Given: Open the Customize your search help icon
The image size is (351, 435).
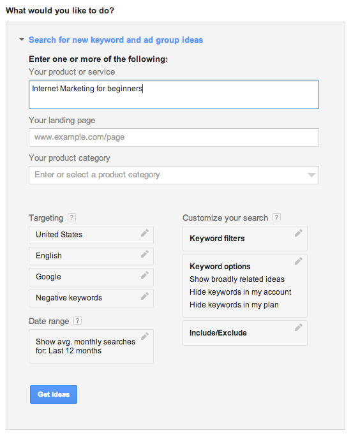Looking at the screenshot, I should [276, 217].
